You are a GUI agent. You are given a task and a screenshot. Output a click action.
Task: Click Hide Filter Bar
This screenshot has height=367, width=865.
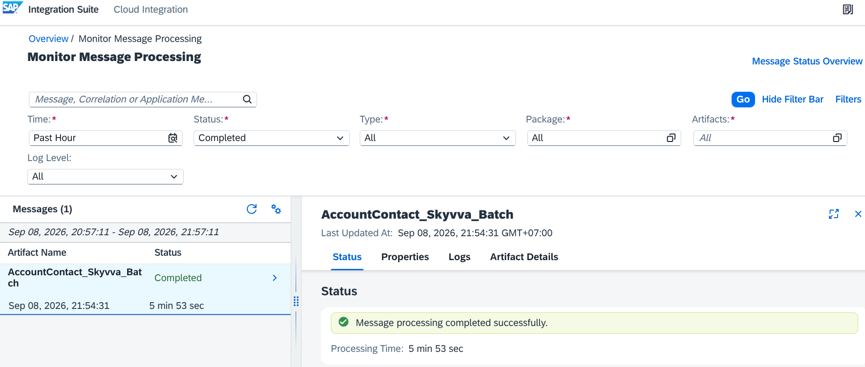793,99
